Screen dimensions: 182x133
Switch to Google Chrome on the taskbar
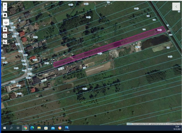[x=25, y=128]
